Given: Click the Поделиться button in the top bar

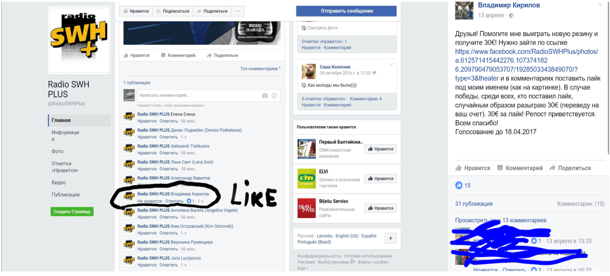Looking at the screenshot, I should [x=212, y=11].
